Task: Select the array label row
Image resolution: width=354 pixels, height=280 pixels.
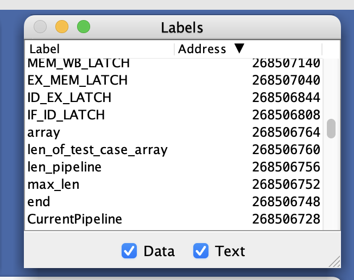Action: click(174, 132)
